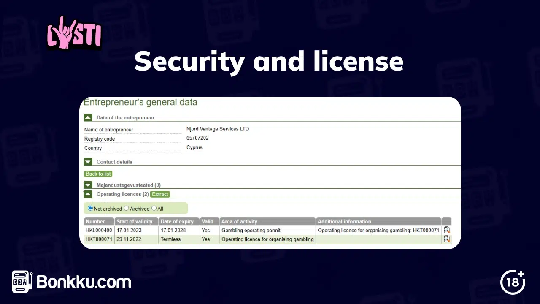This screenshot has width=540, height=304.
Task: Click the 18+ age restriction badge
Action: pyautogui.click(x=513, y=282)
